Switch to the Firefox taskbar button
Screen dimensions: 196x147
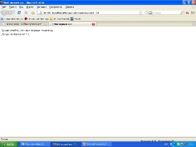click(66, 144)
